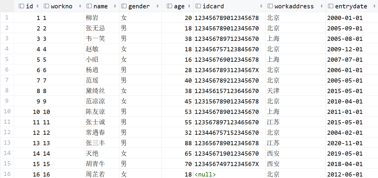Click entrydate cell 2020-11-01
The image size is (378, 178).
pyautogui.click(x=345, y=143)
